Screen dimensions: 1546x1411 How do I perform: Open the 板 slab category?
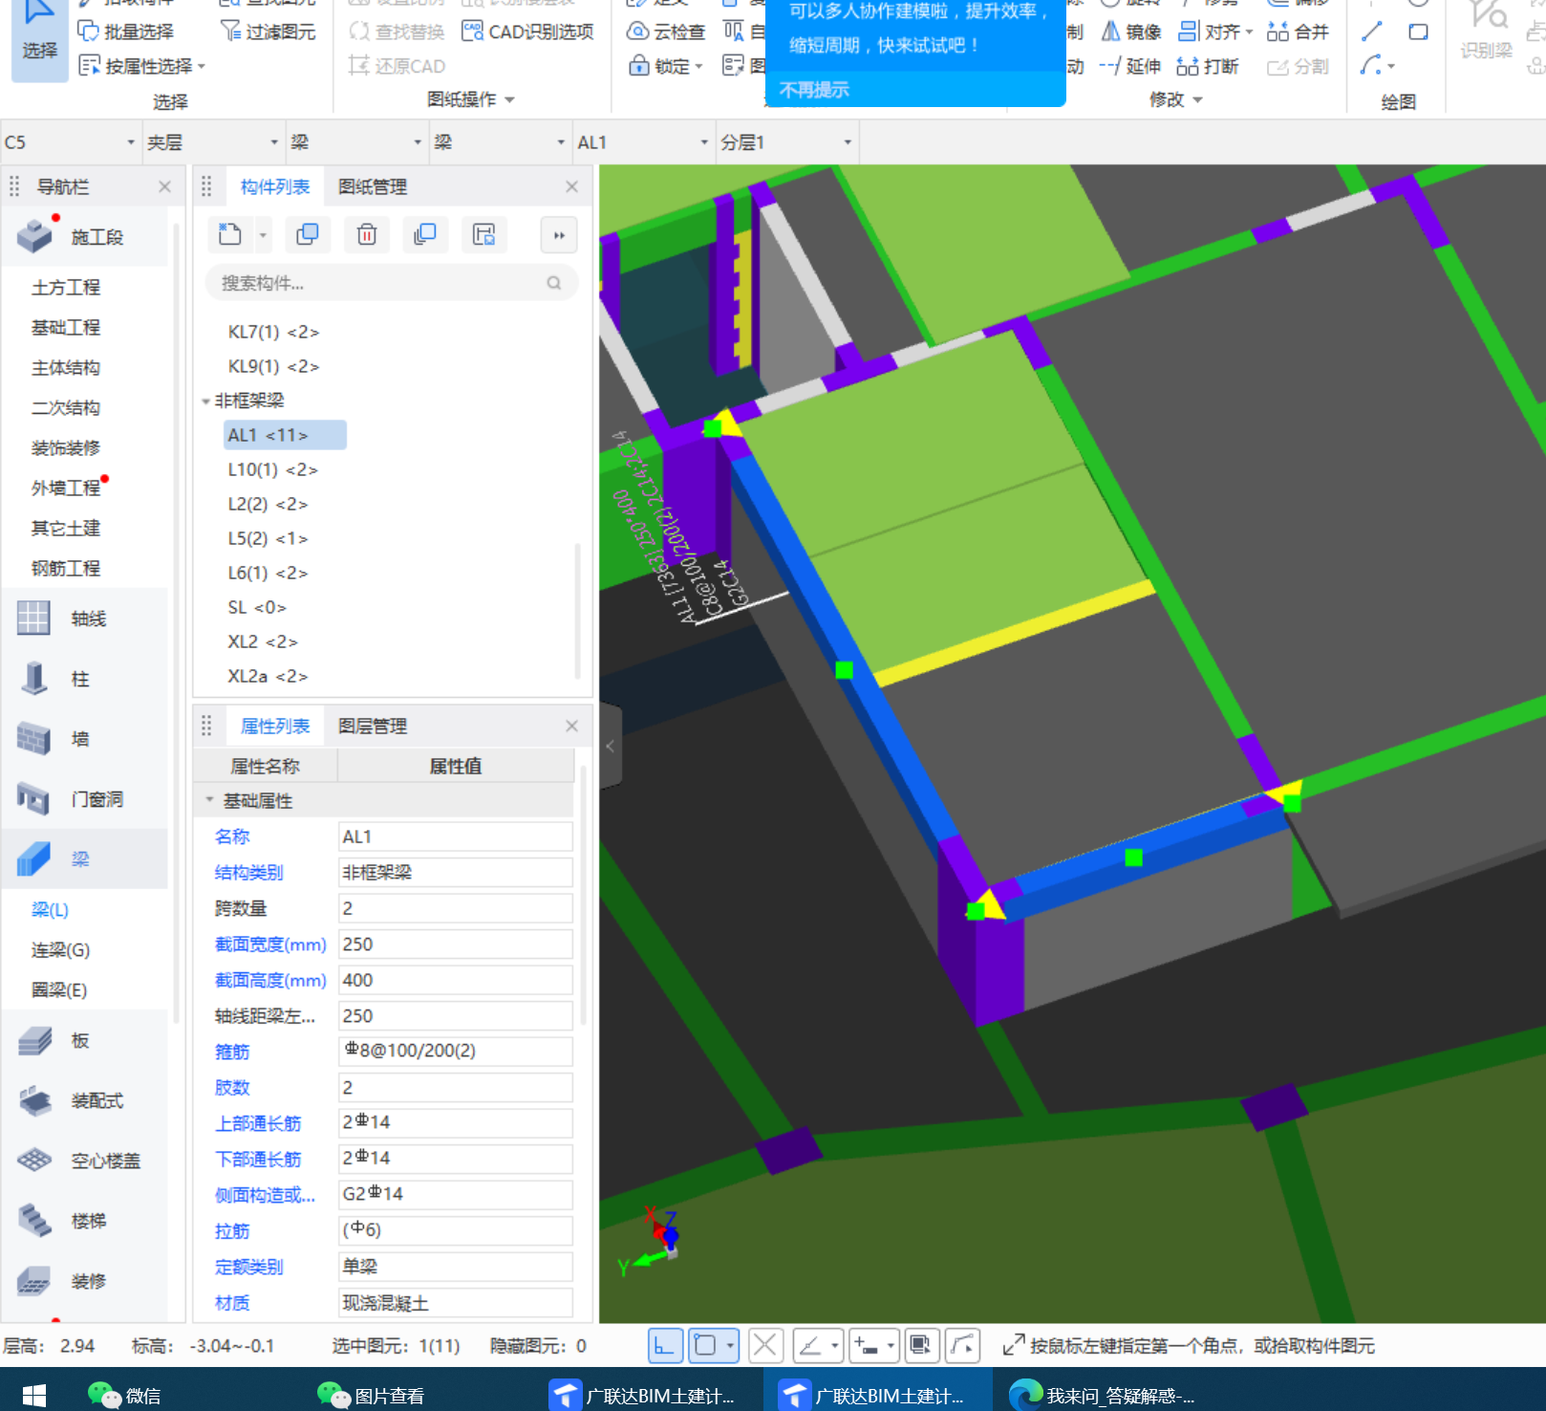click(86, 1040)
